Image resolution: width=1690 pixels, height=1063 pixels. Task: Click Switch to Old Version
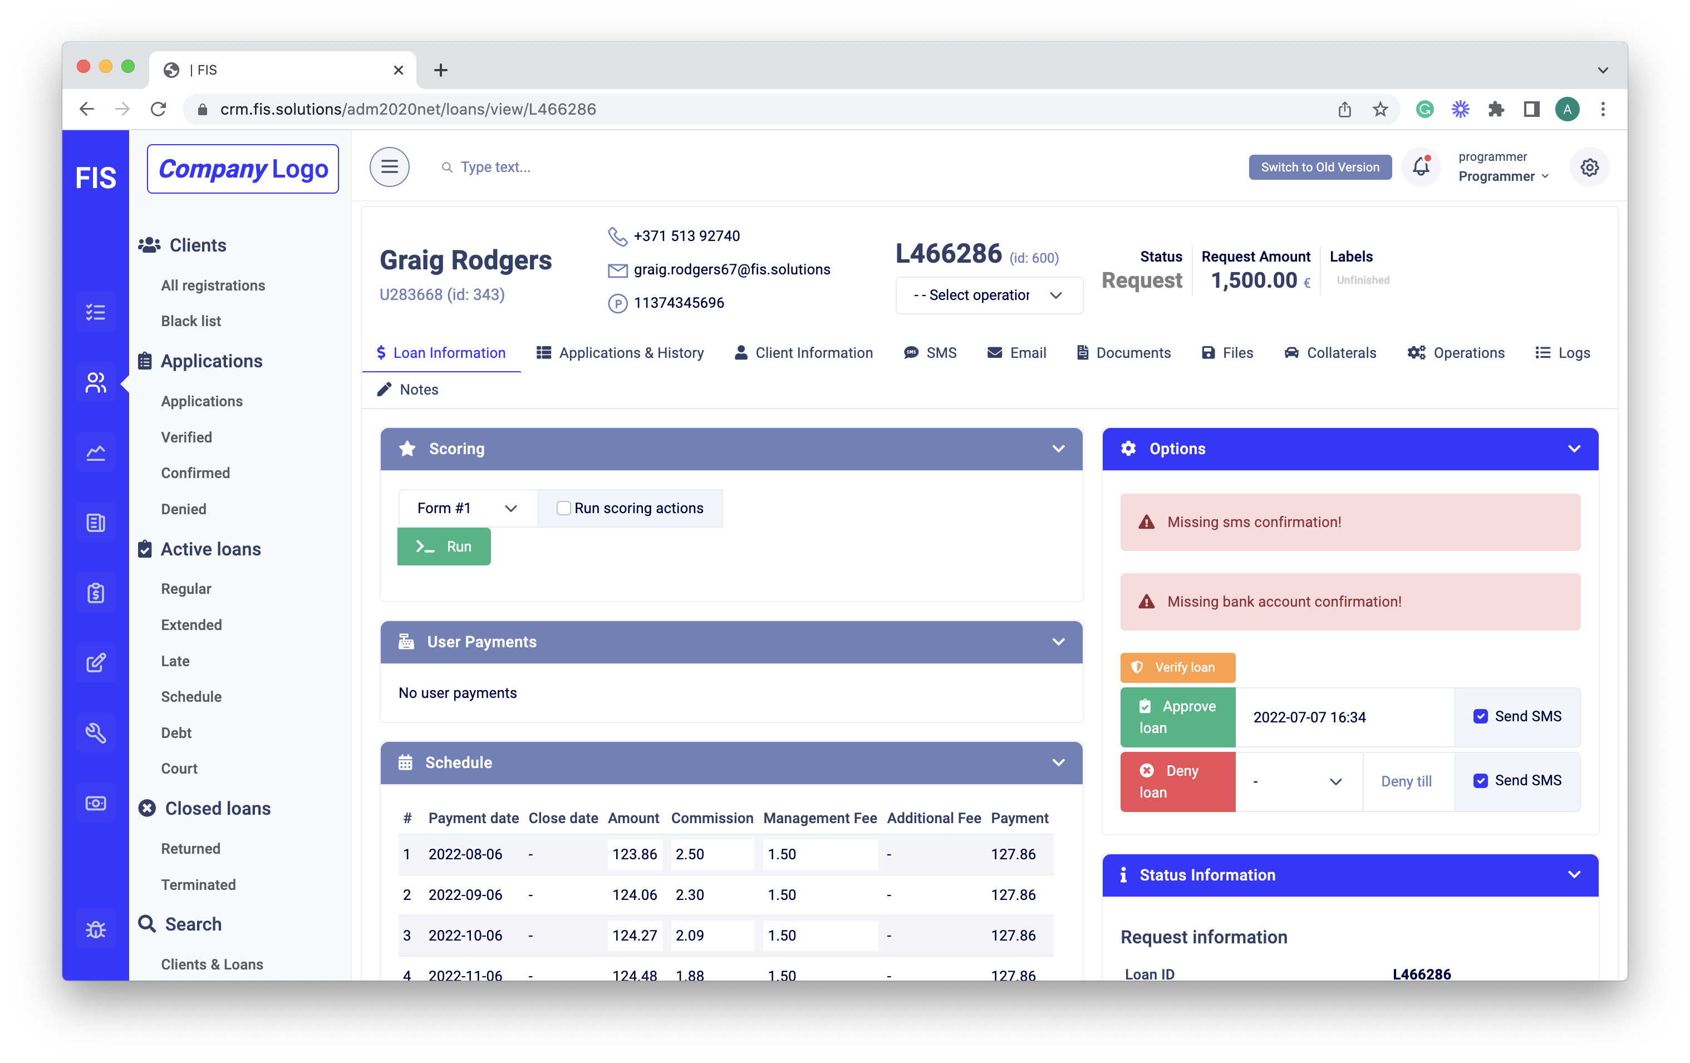(x=1319, y=167)
